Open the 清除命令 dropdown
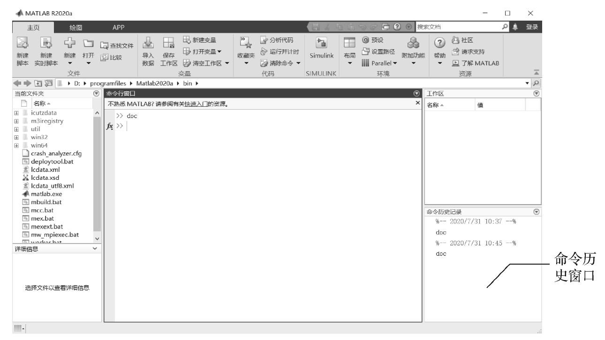This screenshot has width=605, height=340. (x=280, y=64)
